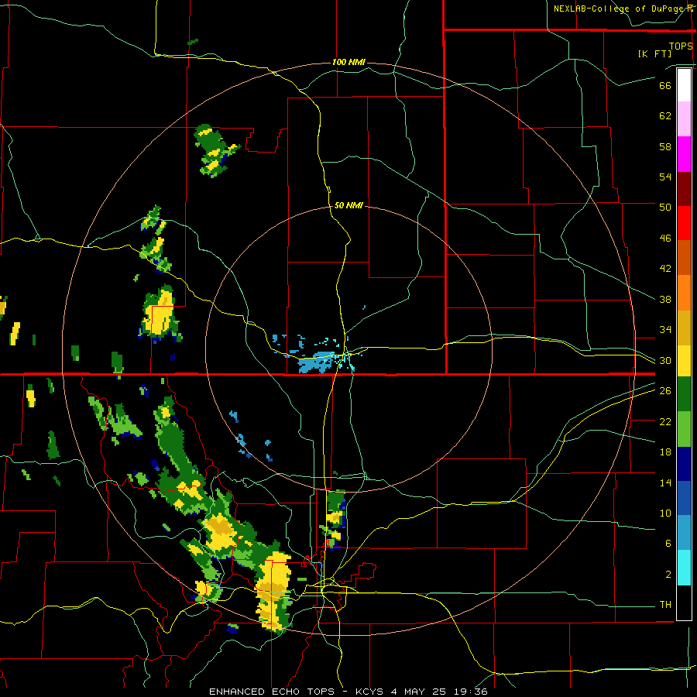This screenshot has height=697, width=697.
Task: Choose the legend value 10
Action: (x=665, y=513)
